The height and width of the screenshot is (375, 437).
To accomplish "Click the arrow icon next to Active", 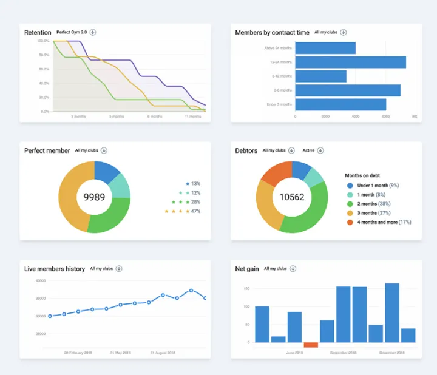I will click(320, 150).
